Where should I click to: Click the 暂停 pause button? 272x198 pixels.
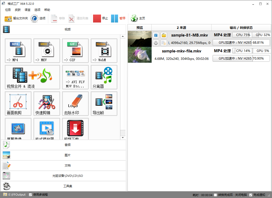118,18
